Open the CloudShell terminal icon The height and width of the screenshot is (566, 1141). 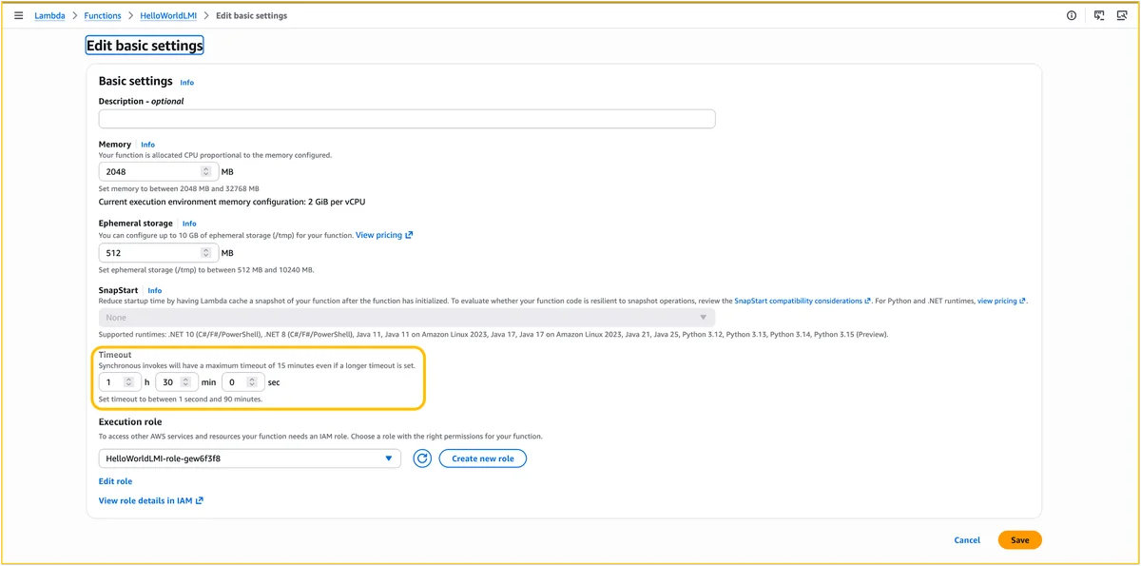[x=1099, y=15]
